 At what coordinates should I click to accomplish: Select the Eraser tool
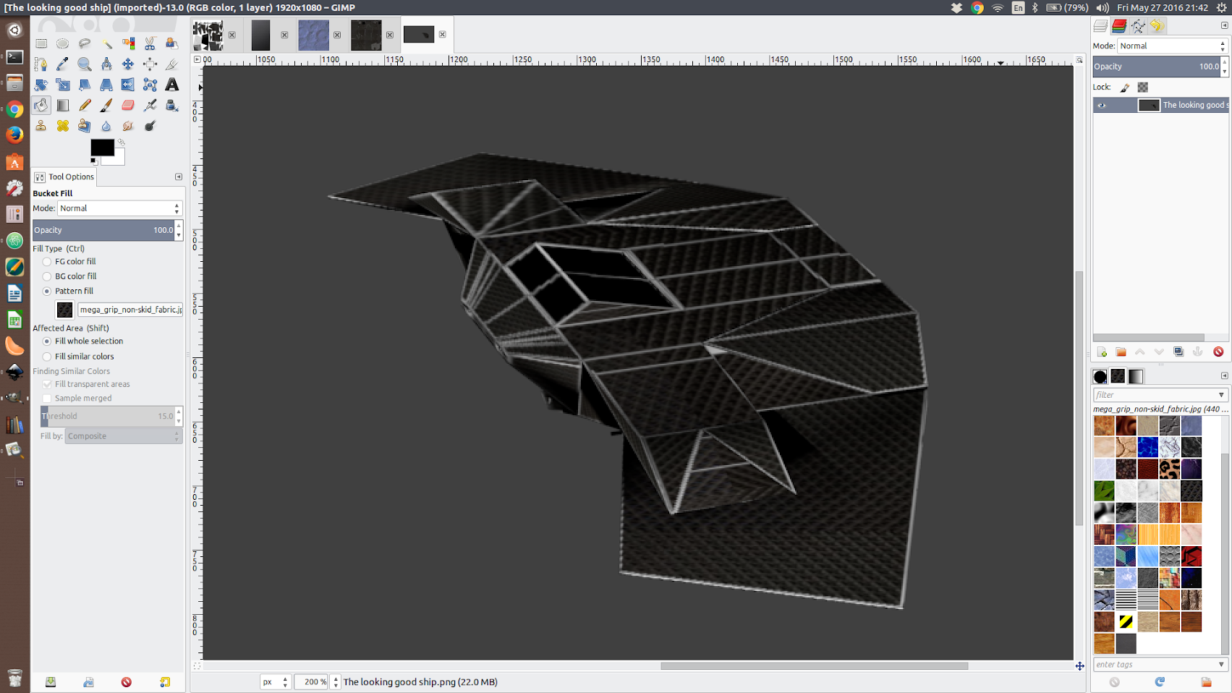coord(128,106)
